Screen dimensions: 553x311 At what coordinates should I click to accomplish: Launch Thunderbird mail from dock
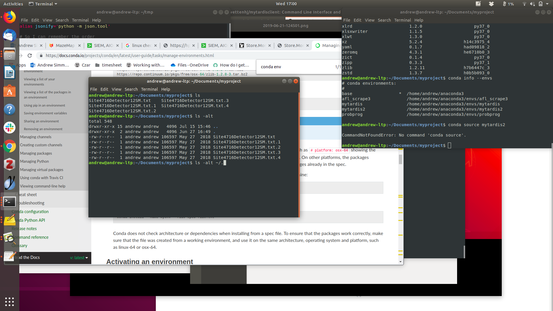tap(10, 36)
